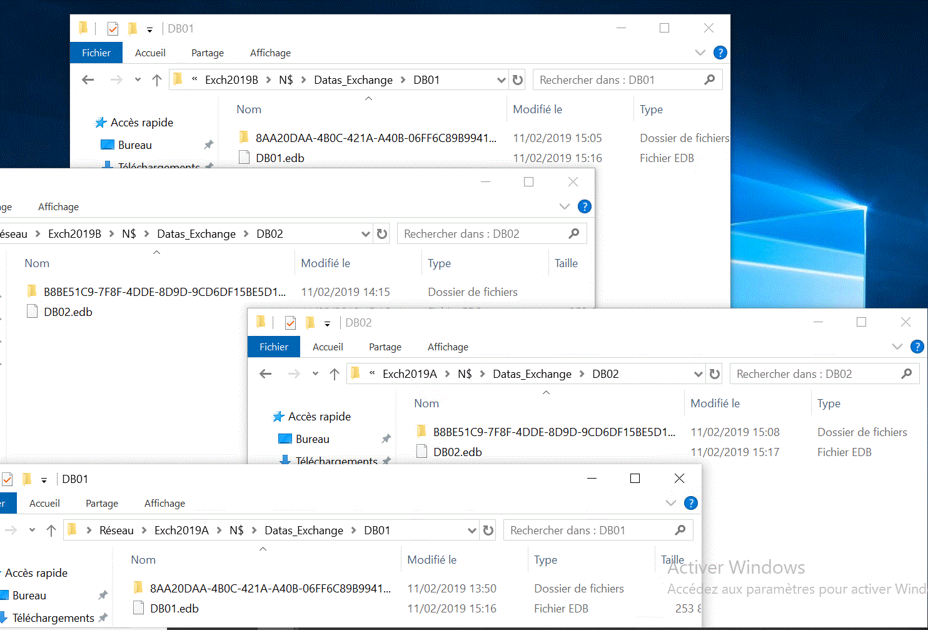Open address history dropdown in Exch2019B DB02 window

click(x=365, y=234)
